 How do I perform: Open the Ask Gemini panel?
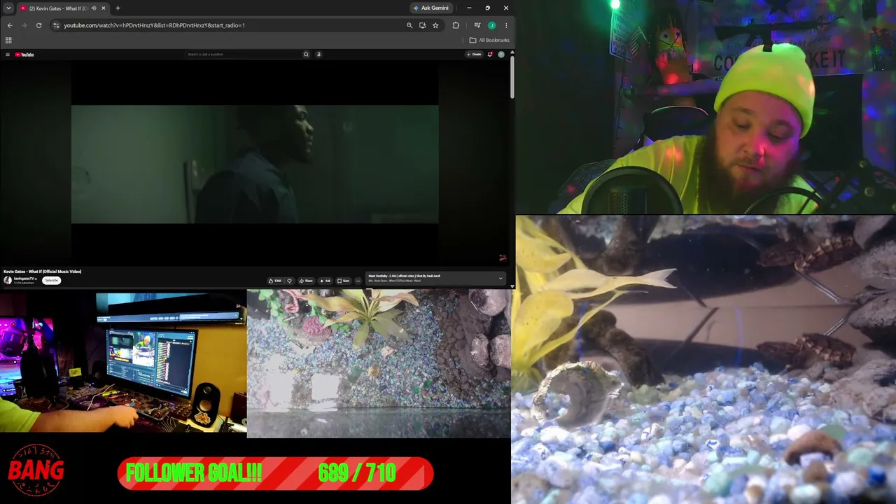click(431, 8)
